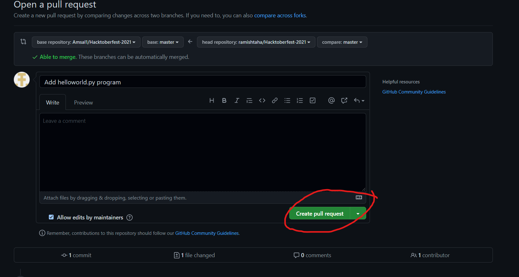Viewport: 519px width, 277px height.
Task: Insert a heading with the H icon
Action: pos(212,100)
